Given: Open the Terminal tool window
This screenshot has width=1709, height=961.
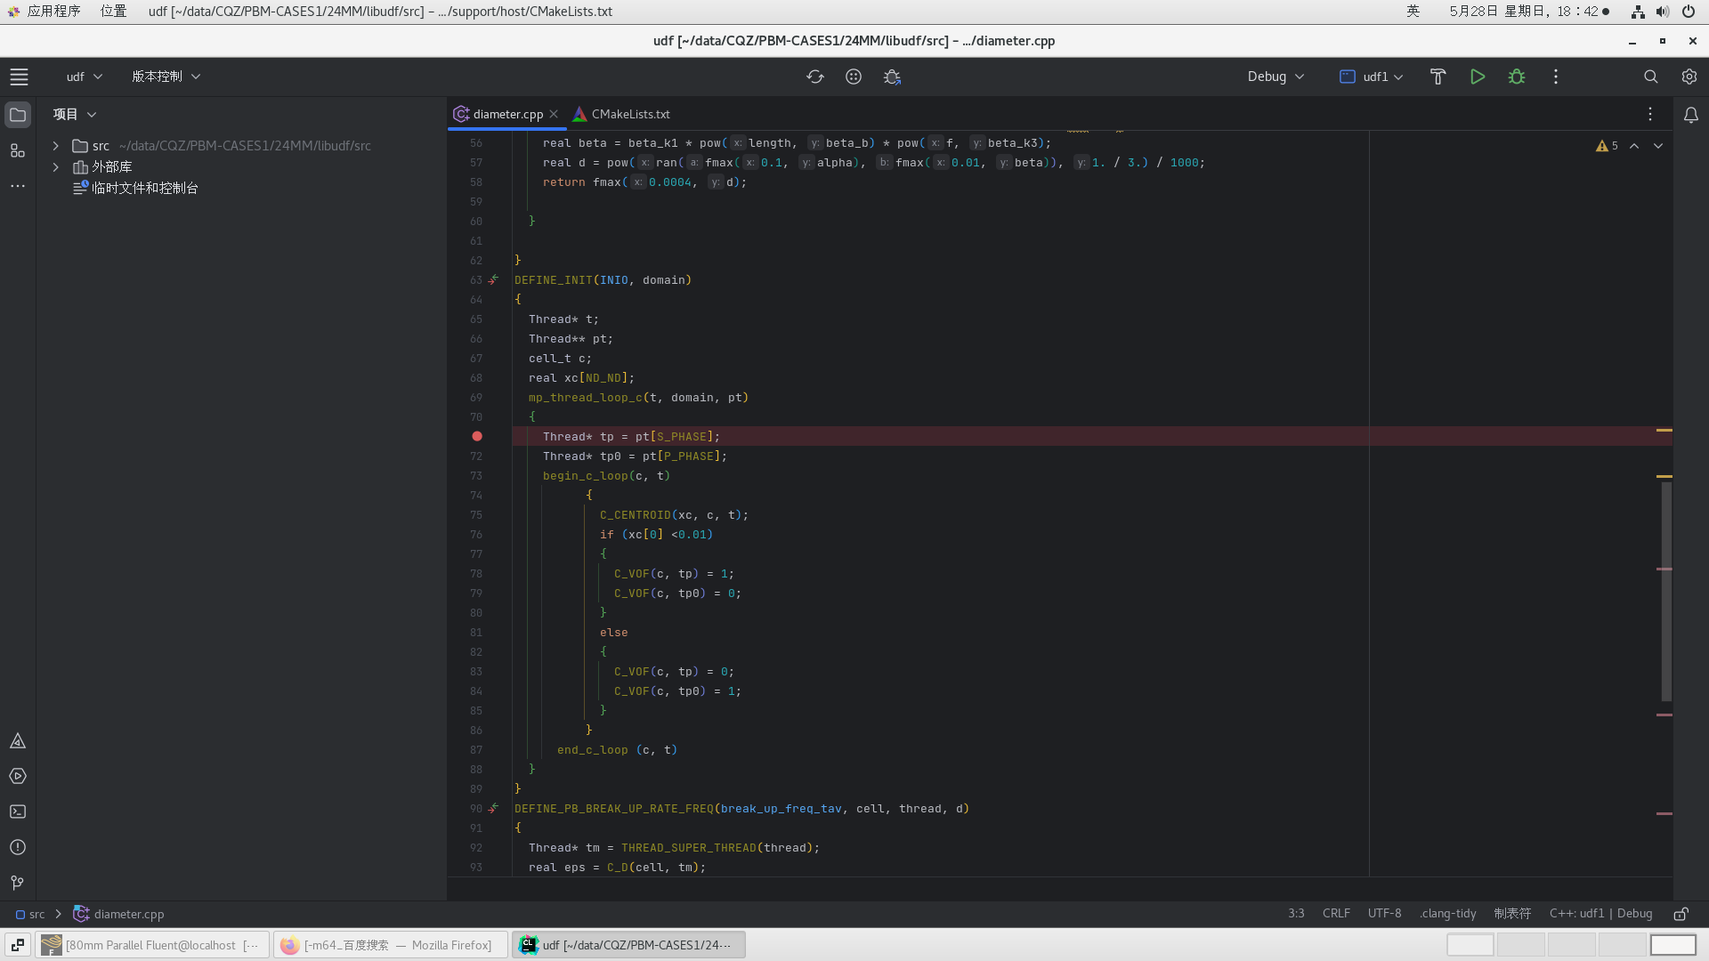Looking at the screenshot, I should pyautogui.click(x=18, y=812).
